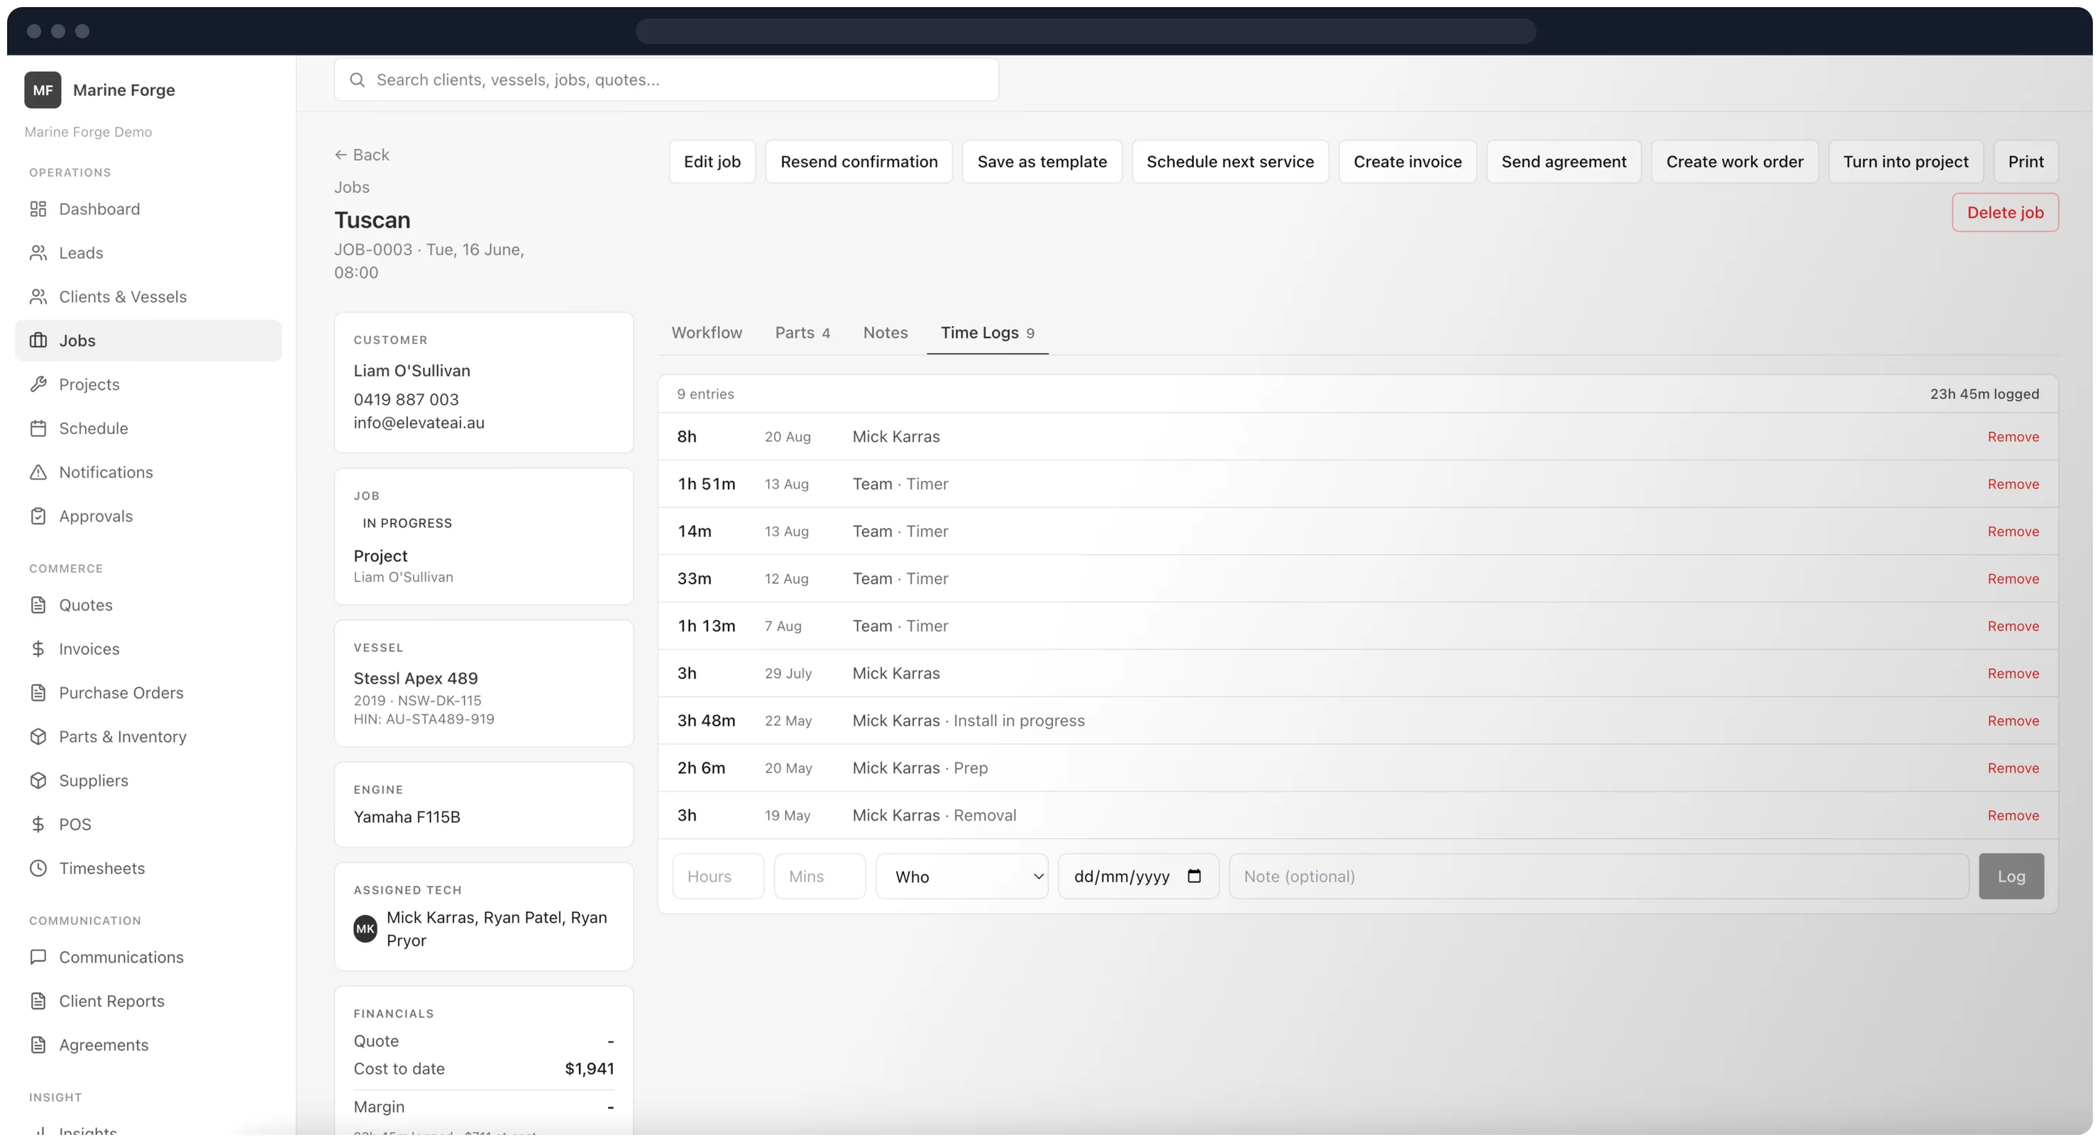Click the Leads people icon
Viewport: 2100px width, 1142px height.
point(38,253)
